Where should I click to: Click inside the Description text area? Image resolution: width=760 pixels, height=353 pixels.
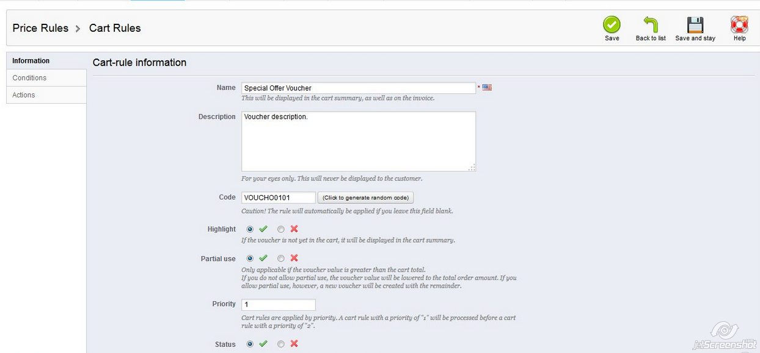359,141
